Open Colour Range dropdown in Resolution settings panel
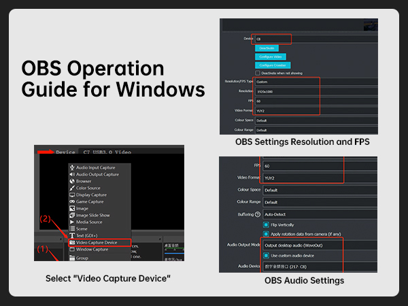Image resolution: width=408 pixels, height=306 pixels. tap(316, 130)
